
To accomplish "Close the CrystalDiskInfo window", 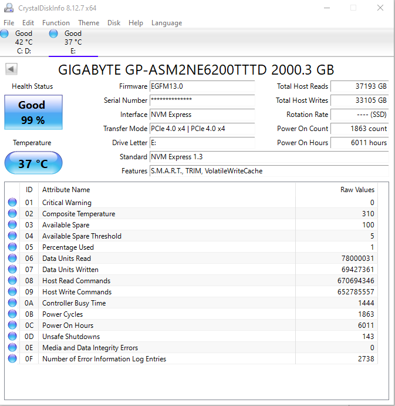I will tap(380, 8).
